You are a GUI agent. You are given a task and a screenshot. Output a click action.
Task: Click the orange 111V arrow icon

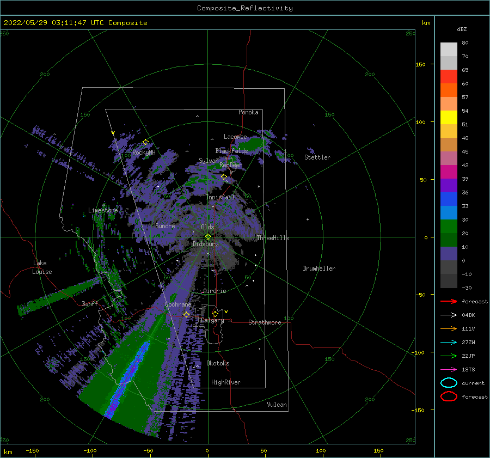pyautogui.click(x=449, y=328)
